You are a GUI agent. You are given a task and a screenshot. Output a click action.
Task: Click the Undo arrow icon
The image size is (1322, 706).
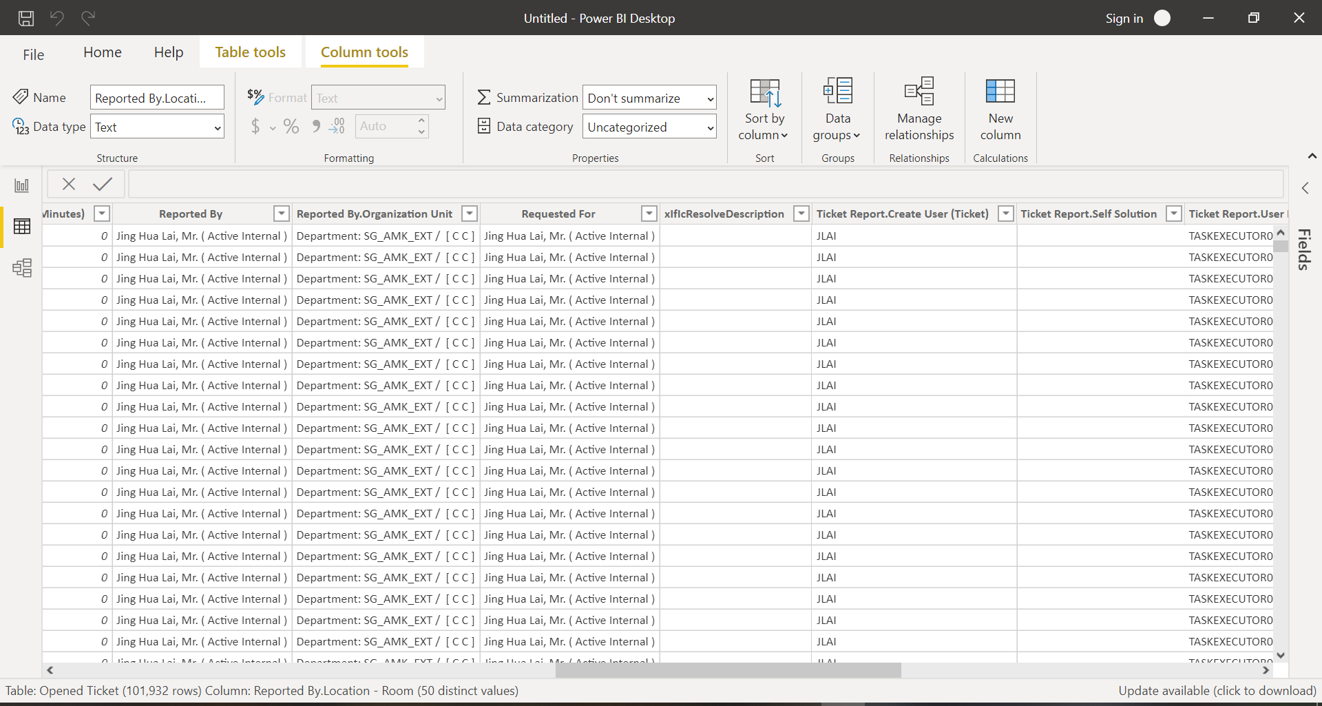click(57, 18)
